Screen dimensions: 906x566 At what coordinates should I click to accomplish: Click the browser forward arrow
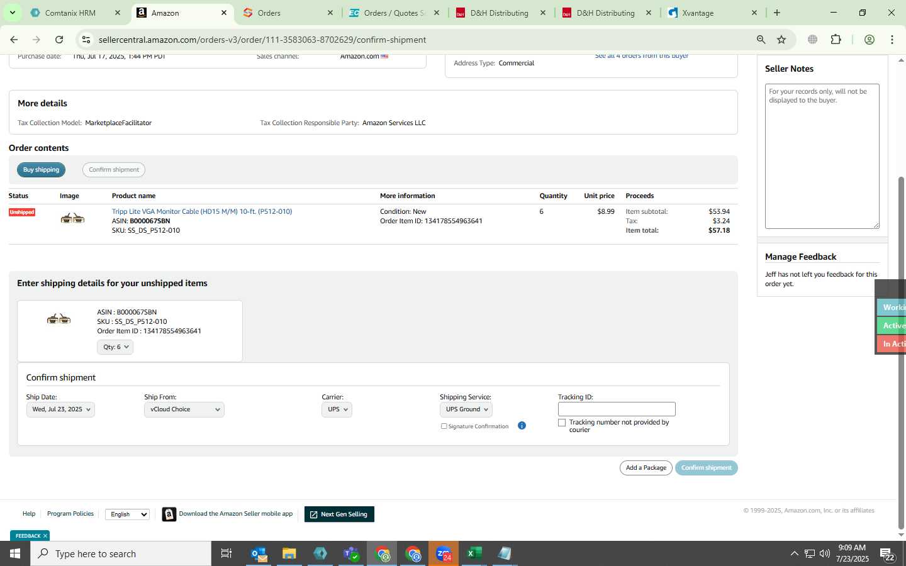click(36, 40)
